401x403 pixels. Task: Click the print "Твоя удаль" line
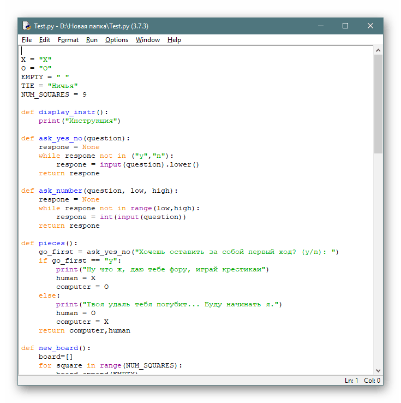point(169,304)
